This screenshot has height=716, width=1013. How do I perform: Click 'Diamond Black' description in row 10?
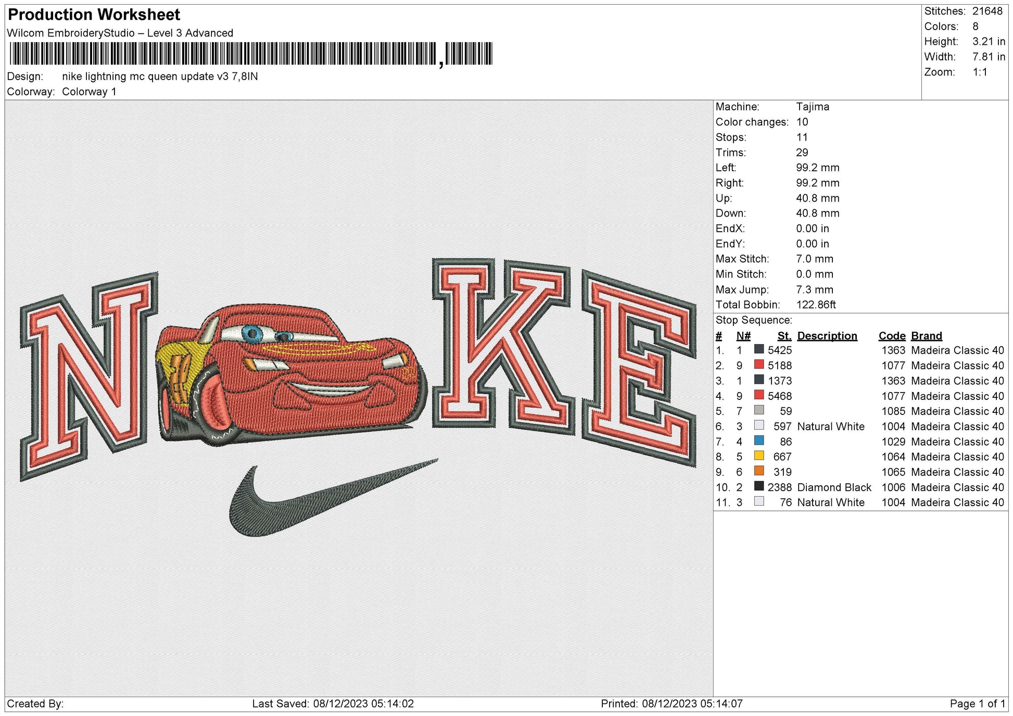pyautogui.click(x=834, y=487)
